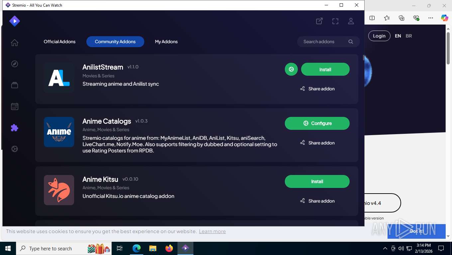
Task: Open Task View on taskbar
Action: tap(120, 248)
